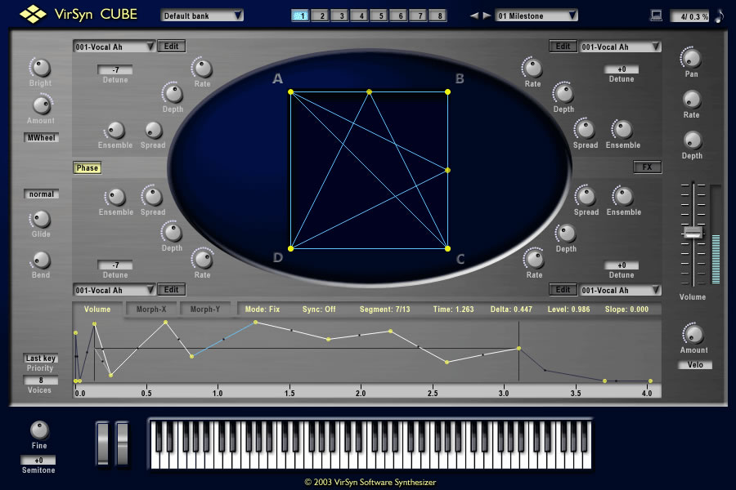Click the Edit button for source A
The height and width of the screenshot is (490, 736).
pos(172,46)
